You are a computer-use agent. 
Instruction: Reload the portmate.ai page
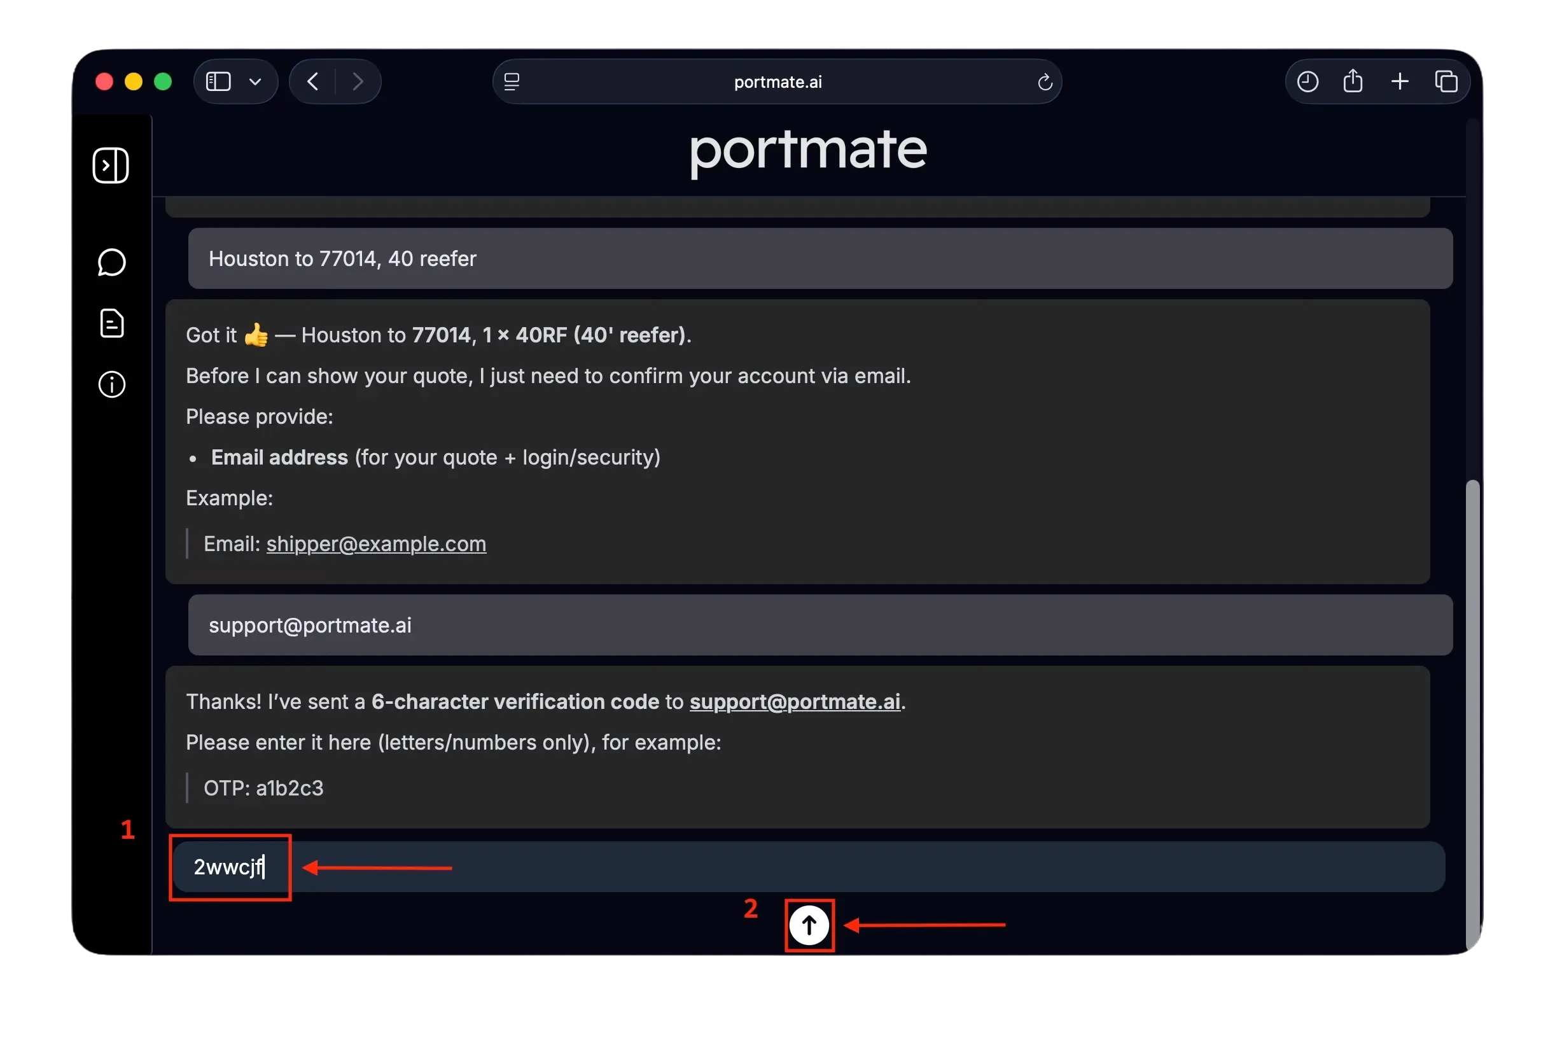[x=1045, y=82]
